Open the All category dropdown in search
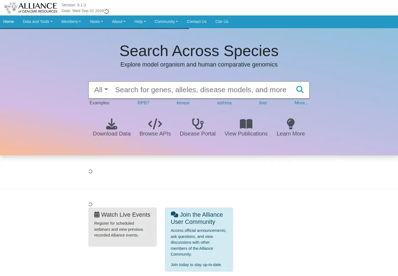Screen dimensions: 398x276 (x=101, y=90)
